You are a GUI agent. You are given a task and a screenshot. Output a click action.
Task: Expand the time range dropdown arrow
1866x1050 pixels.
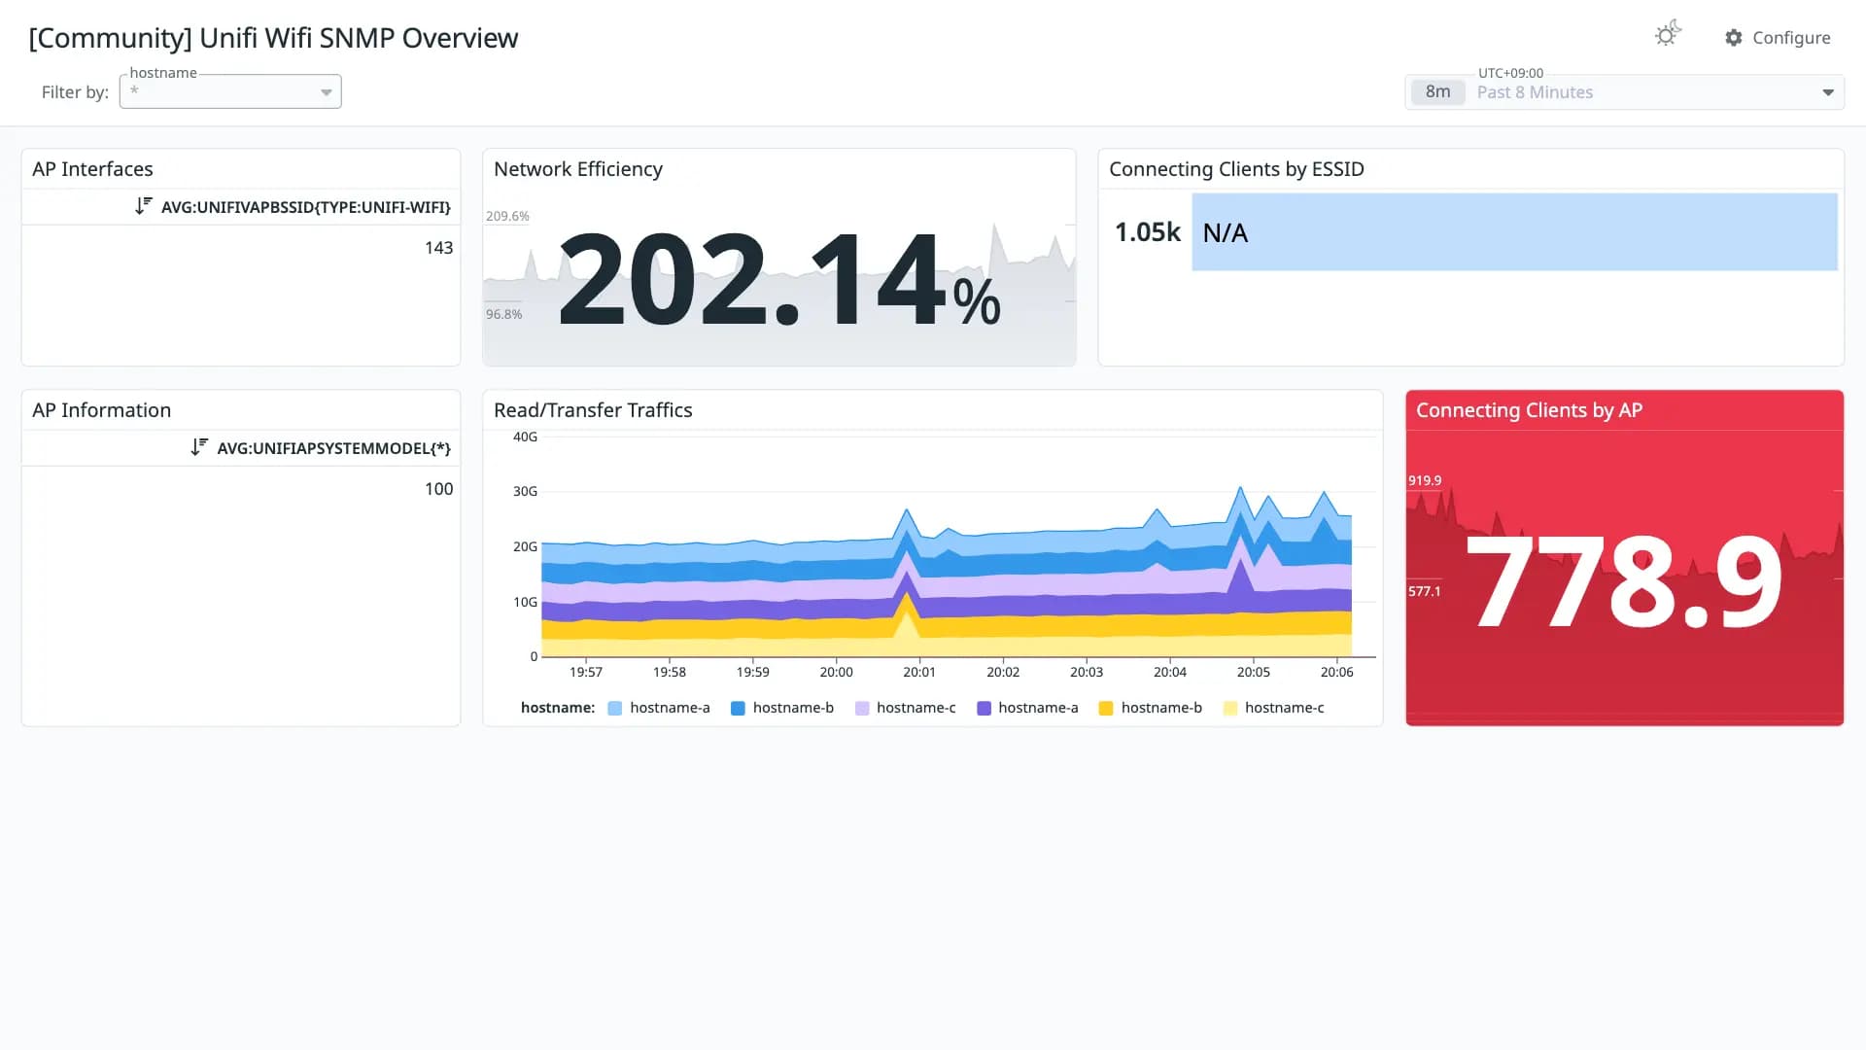click(1827, 92)
